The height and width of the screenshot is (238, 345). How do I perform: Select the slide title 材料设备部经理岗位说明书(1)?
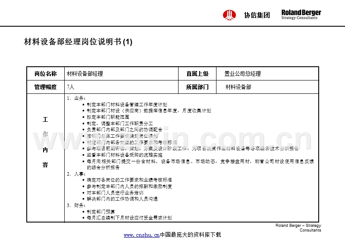(x=78, y=41)
